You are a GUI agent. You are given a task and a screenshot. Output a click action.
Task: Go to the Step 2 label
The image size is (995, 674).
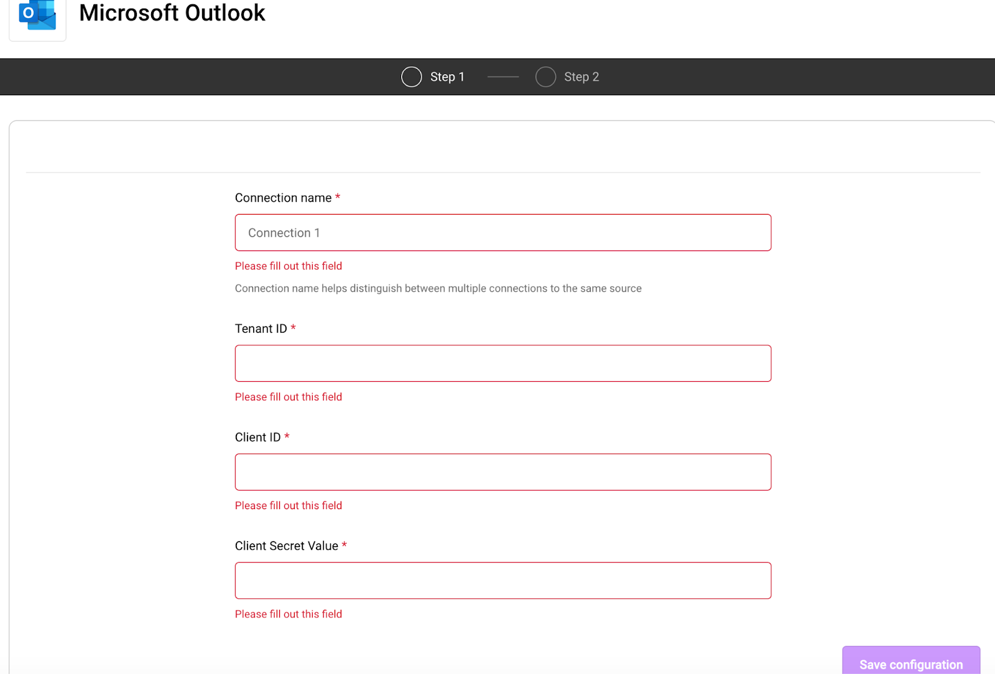pyautogui.click(x=581, y=77)
